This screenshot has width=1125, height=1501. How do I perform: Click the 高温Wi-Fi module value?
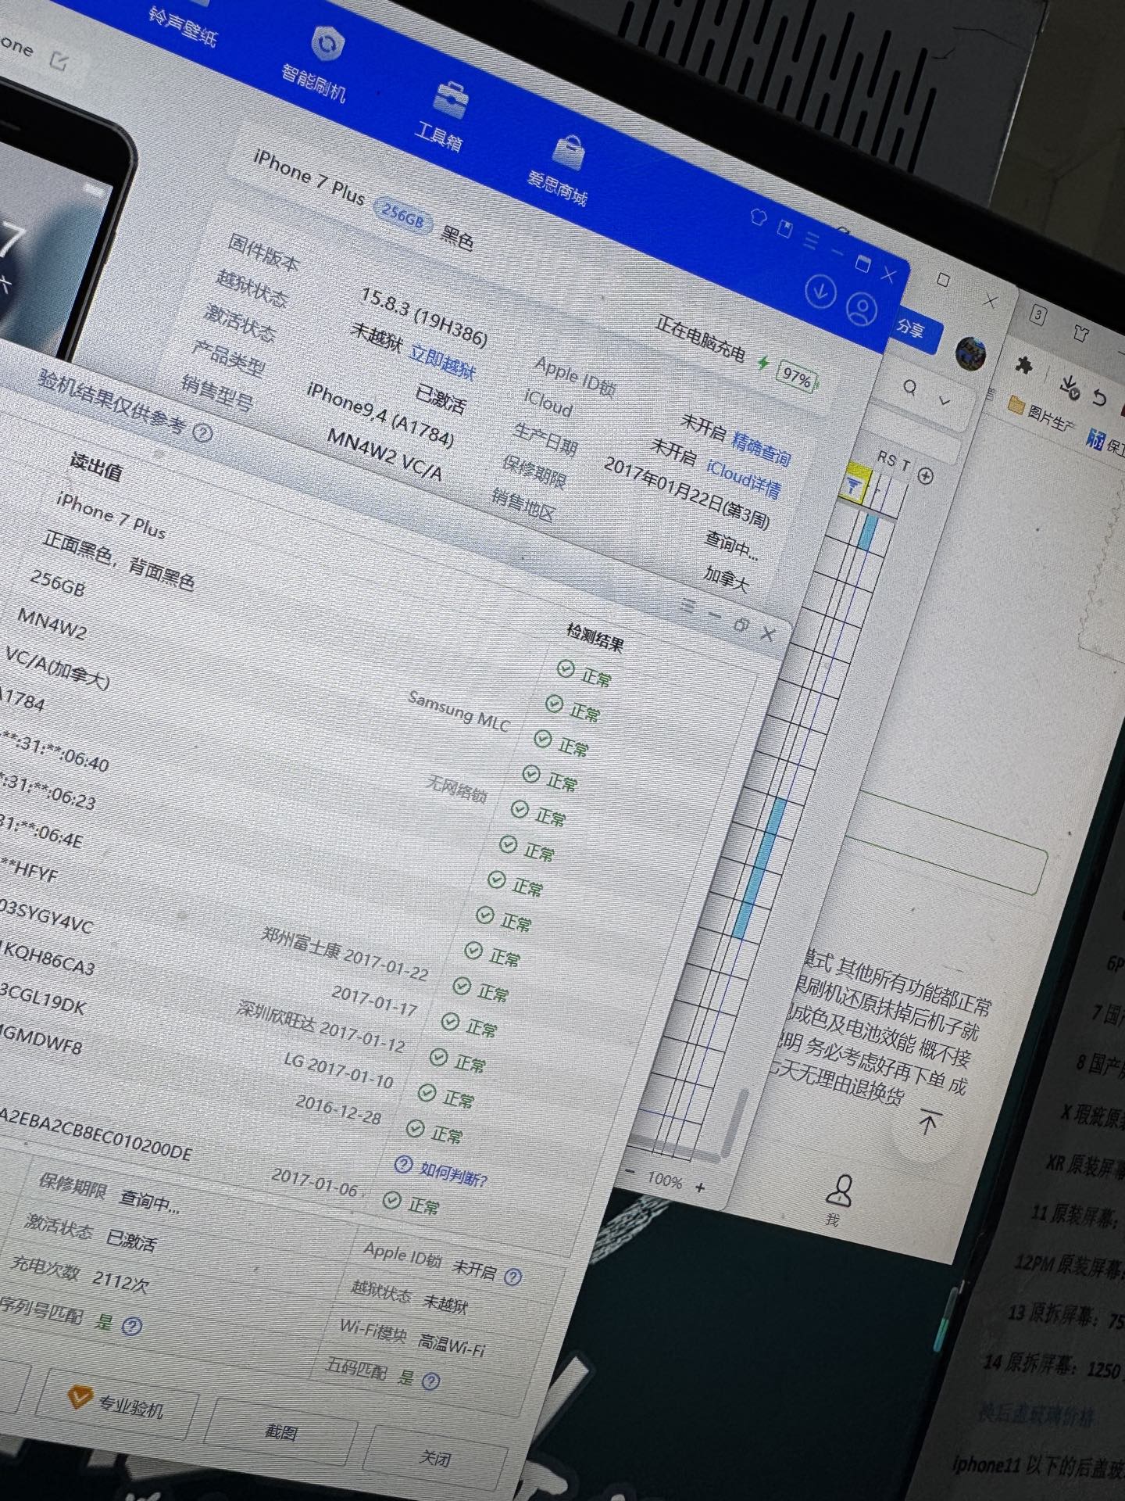click(x=452, y=1345)
